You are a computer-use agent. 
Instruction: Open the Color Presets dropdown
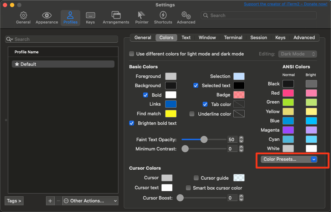click(289, 159)
